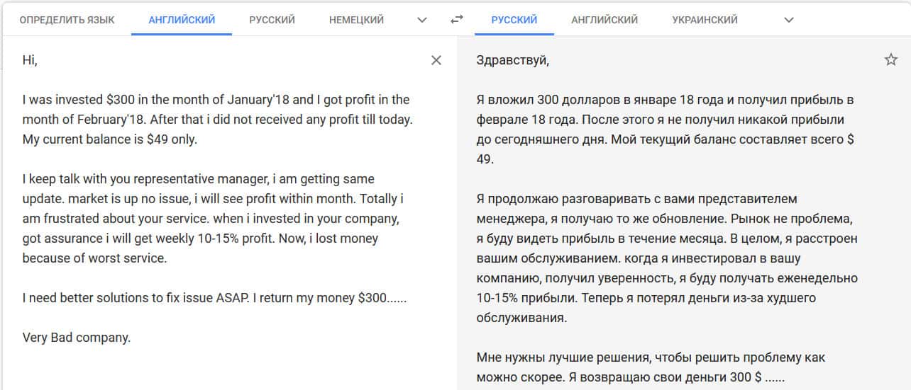
Task: Select АНГЛИЙСКИЙ as the source language
Action: click(182, 20)
